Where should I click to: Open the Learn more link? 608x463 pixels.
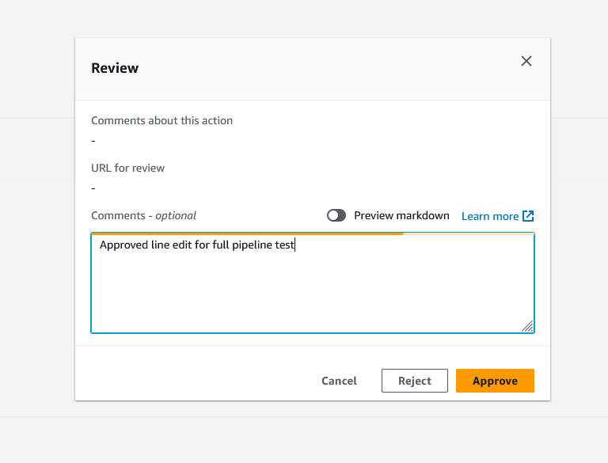click(490, 216)
